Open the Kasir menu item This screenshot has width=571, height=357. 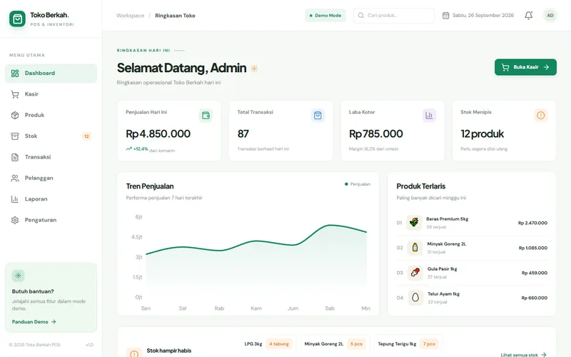click(51, 94)
